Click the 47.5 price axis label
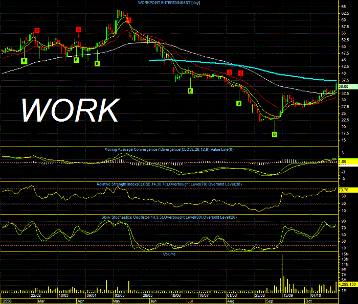Screen dimensions: 358x304 (x=345, y=53)
